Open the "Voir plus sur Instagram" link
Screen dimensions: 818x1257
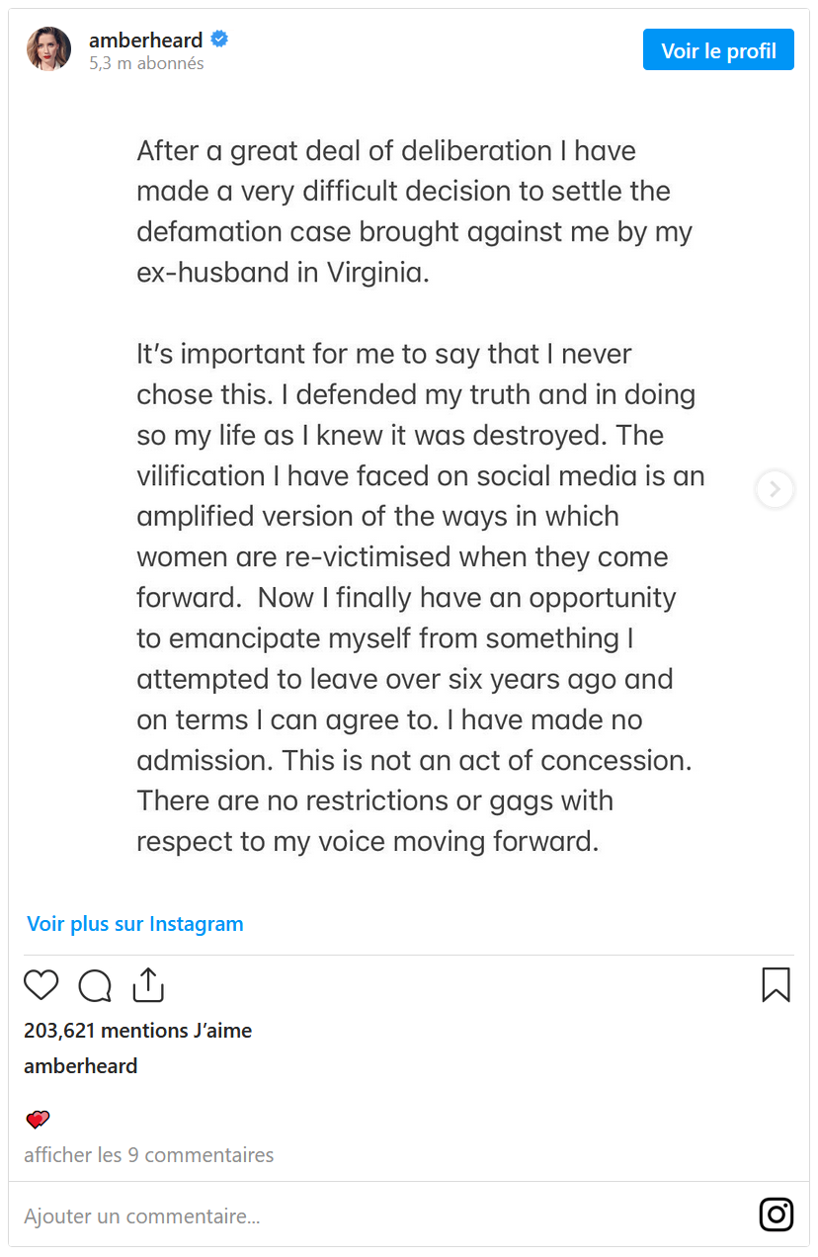[135, 924]
